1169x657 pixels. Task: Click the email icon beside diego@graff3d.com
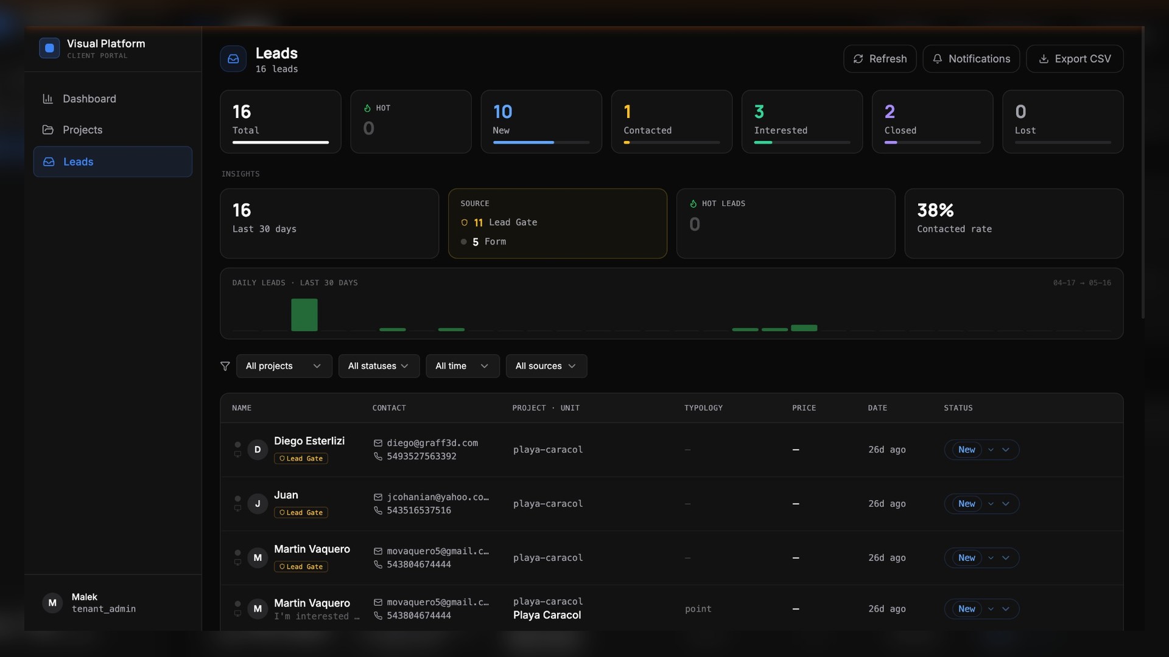coord(378,443)
